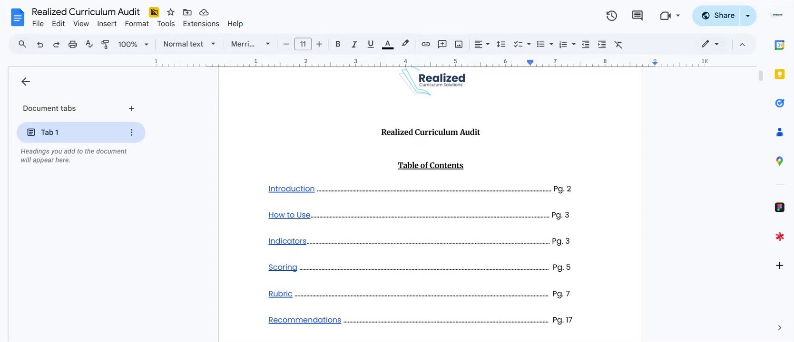Open the move to folder icon
Viewport: 794px width, 342px height.
(x=187, y=12)
